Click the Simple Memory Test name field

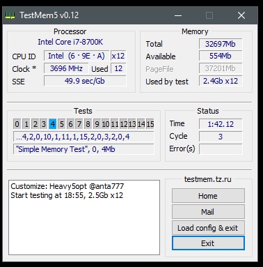pyautogui.click(x=83, y=149)
